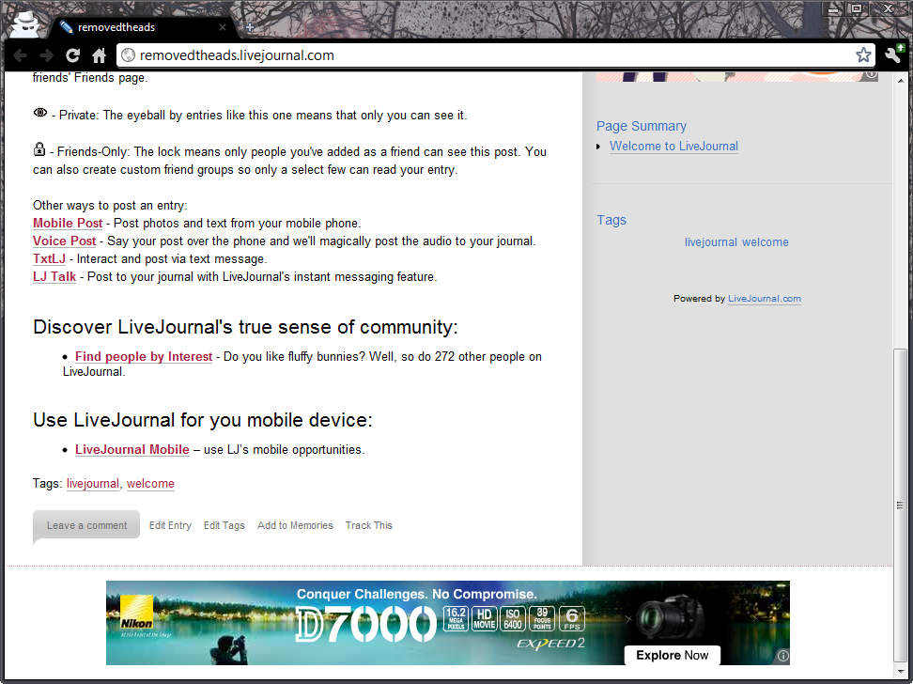Click the ad info icon on Nikon banner

[783, 657]
